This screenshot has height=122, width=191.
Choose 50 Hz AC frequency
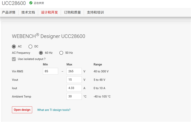(61, 53)
